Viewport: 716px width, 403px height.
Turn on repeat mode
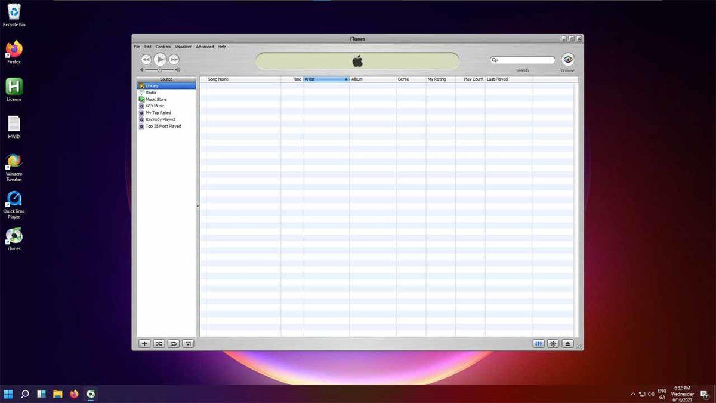(x=173, y=344)
